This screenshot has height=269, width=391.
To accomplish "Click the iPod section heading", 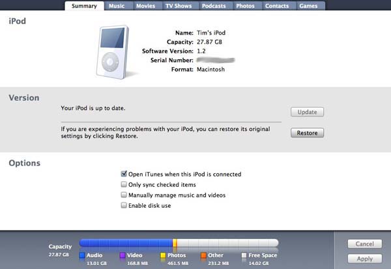I will click(x=17, y=21).
